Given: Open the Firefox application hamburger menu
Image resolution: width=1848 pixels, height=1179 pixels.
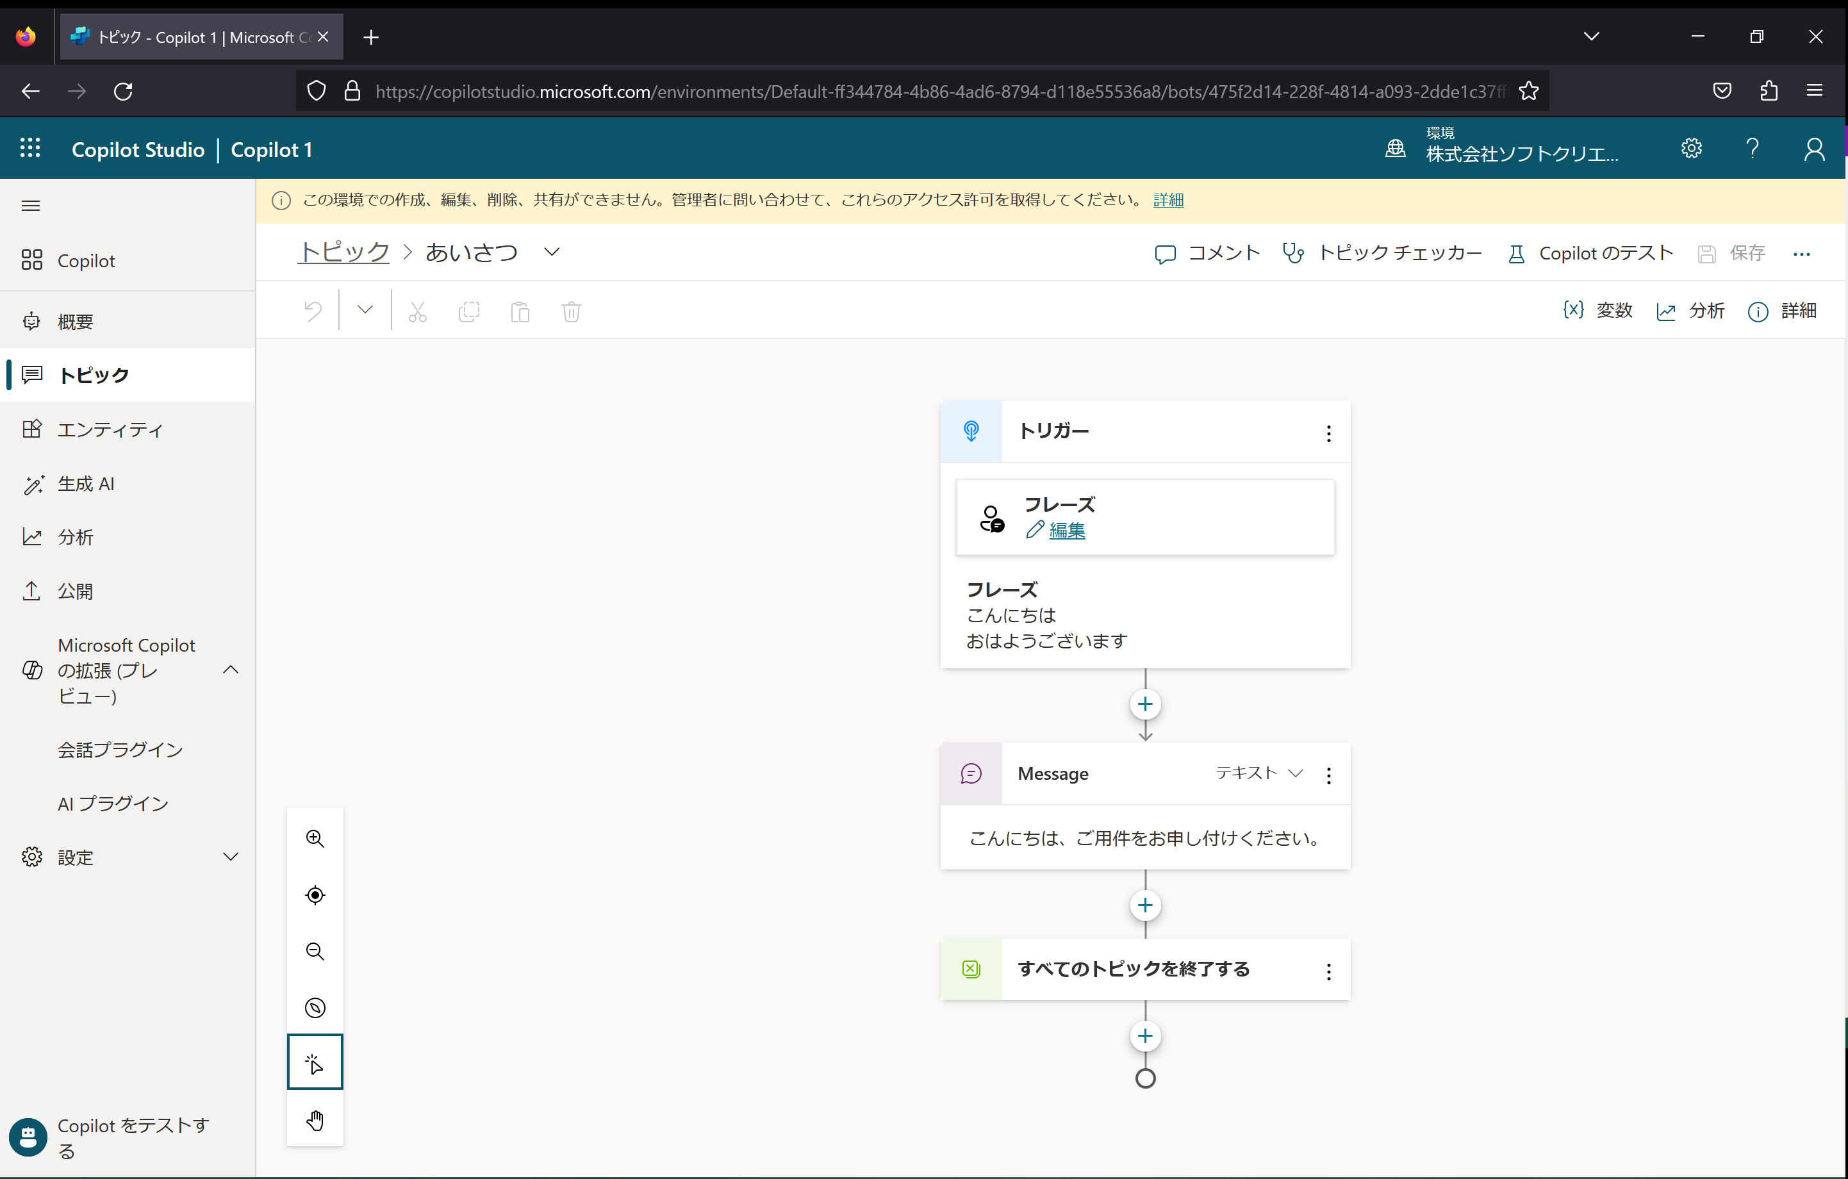Looking at the screenshot, I should 1814,92.
